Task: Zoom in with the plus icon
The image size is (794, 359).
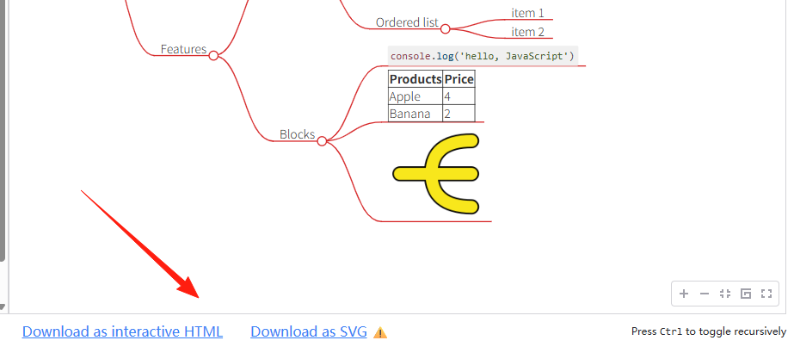Action: pyautogui.click(x=684, y=294)
